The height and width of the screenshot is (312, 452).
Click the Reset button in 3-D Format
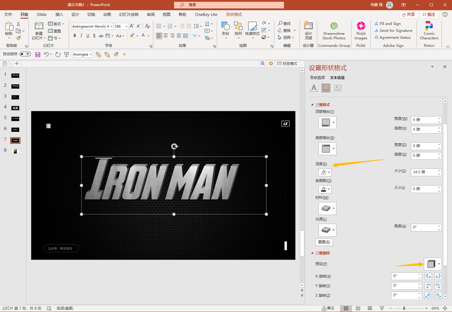324,242
